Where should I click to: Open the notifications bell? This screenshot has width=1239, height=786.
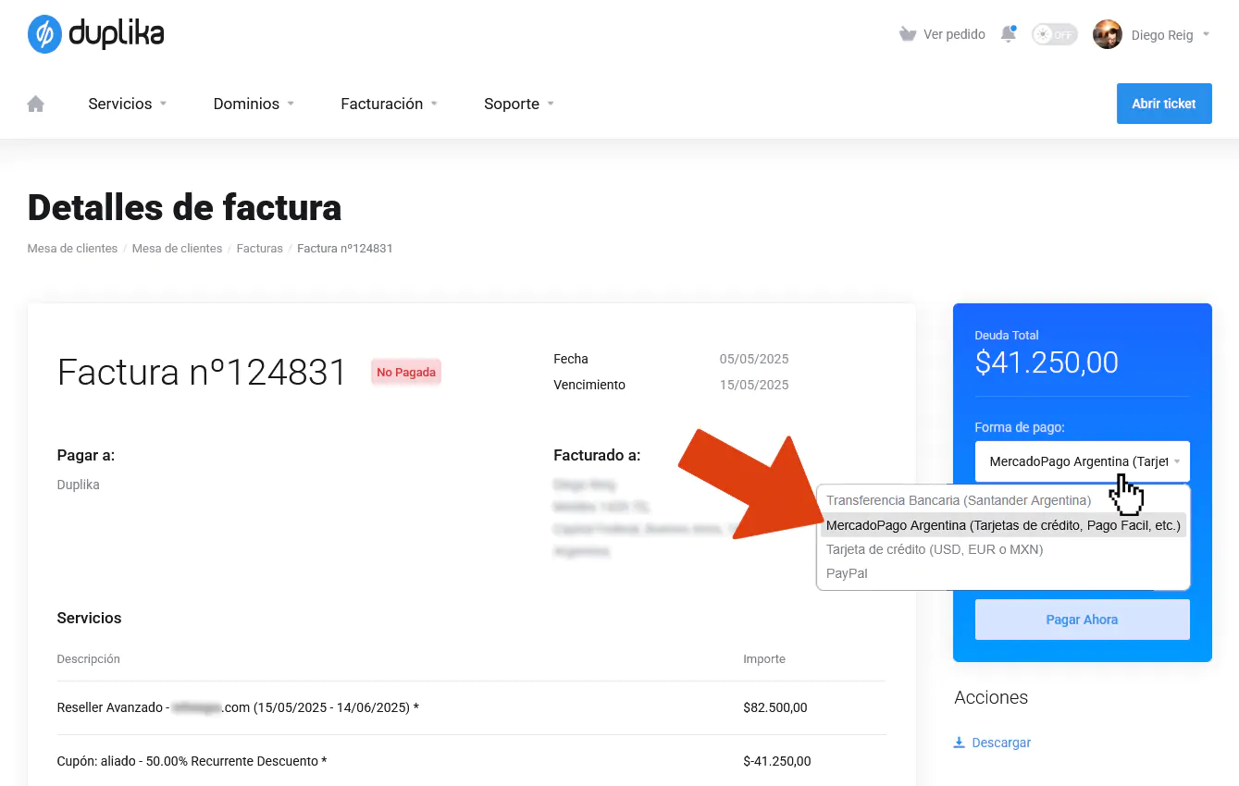point(1009,35)
